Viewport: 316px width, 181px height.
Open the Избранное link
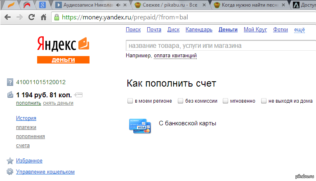tap(29, 161)
